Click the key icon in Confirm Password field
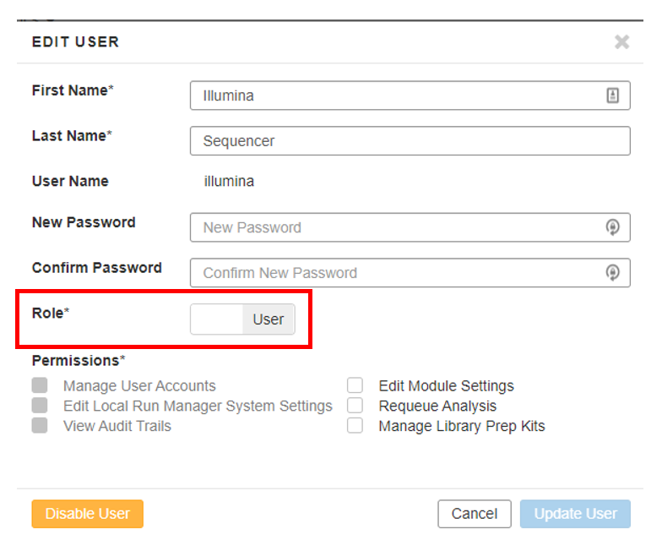 click(613, 272)
